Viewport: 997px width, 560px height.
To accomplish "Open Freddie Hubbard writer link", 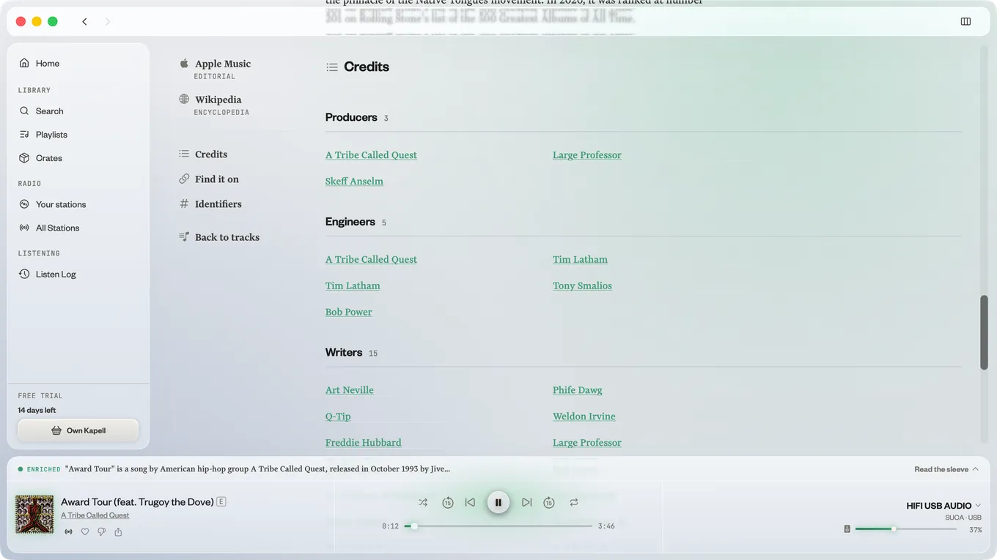I will tap(363, 443).
